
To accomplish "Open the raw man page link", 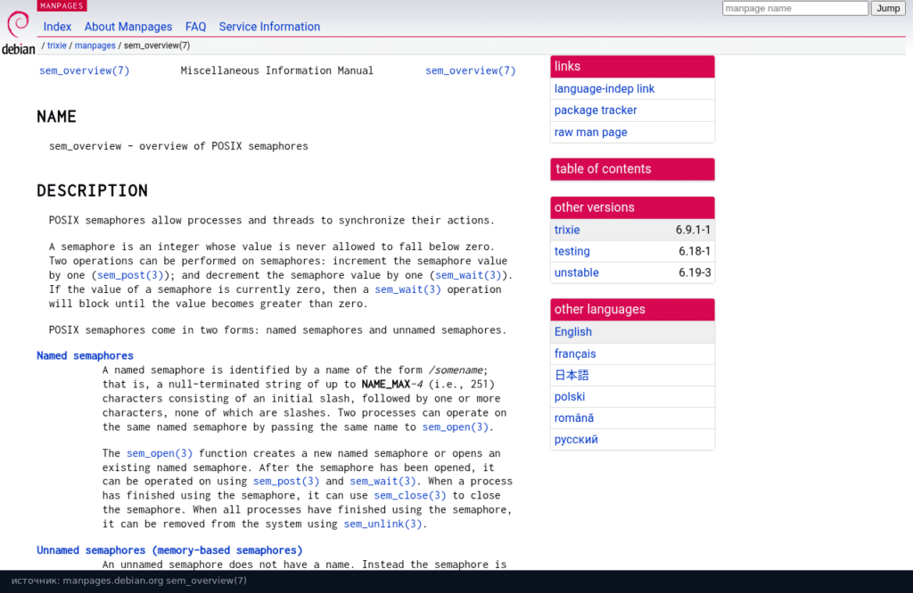I will coord(590,132).
